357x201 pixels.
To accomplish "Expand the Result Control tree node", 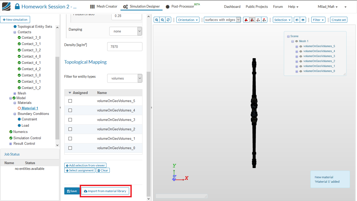I will [11, 144].
